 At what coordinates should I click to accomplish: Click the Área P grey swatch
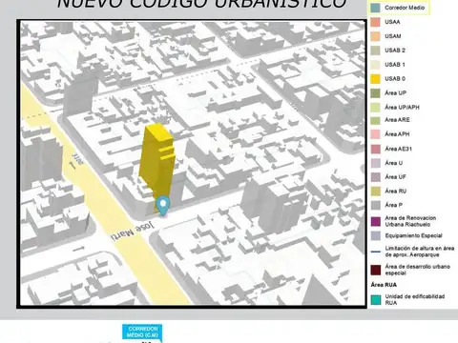click(x=375, y=205)
